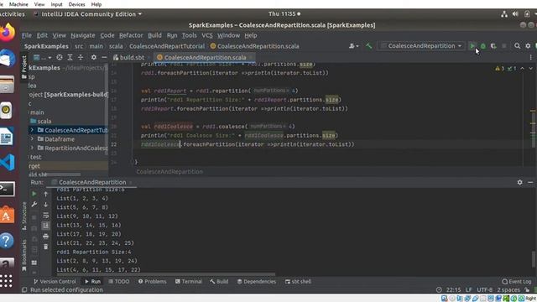Open the Terminal tool window
The image size is (537, 302).
[188, 282]
